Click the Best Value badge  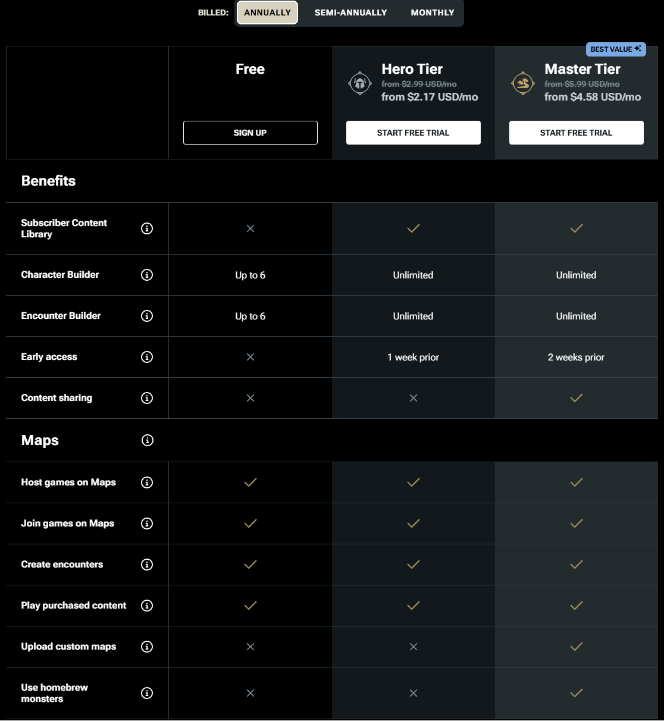point(616,49)
